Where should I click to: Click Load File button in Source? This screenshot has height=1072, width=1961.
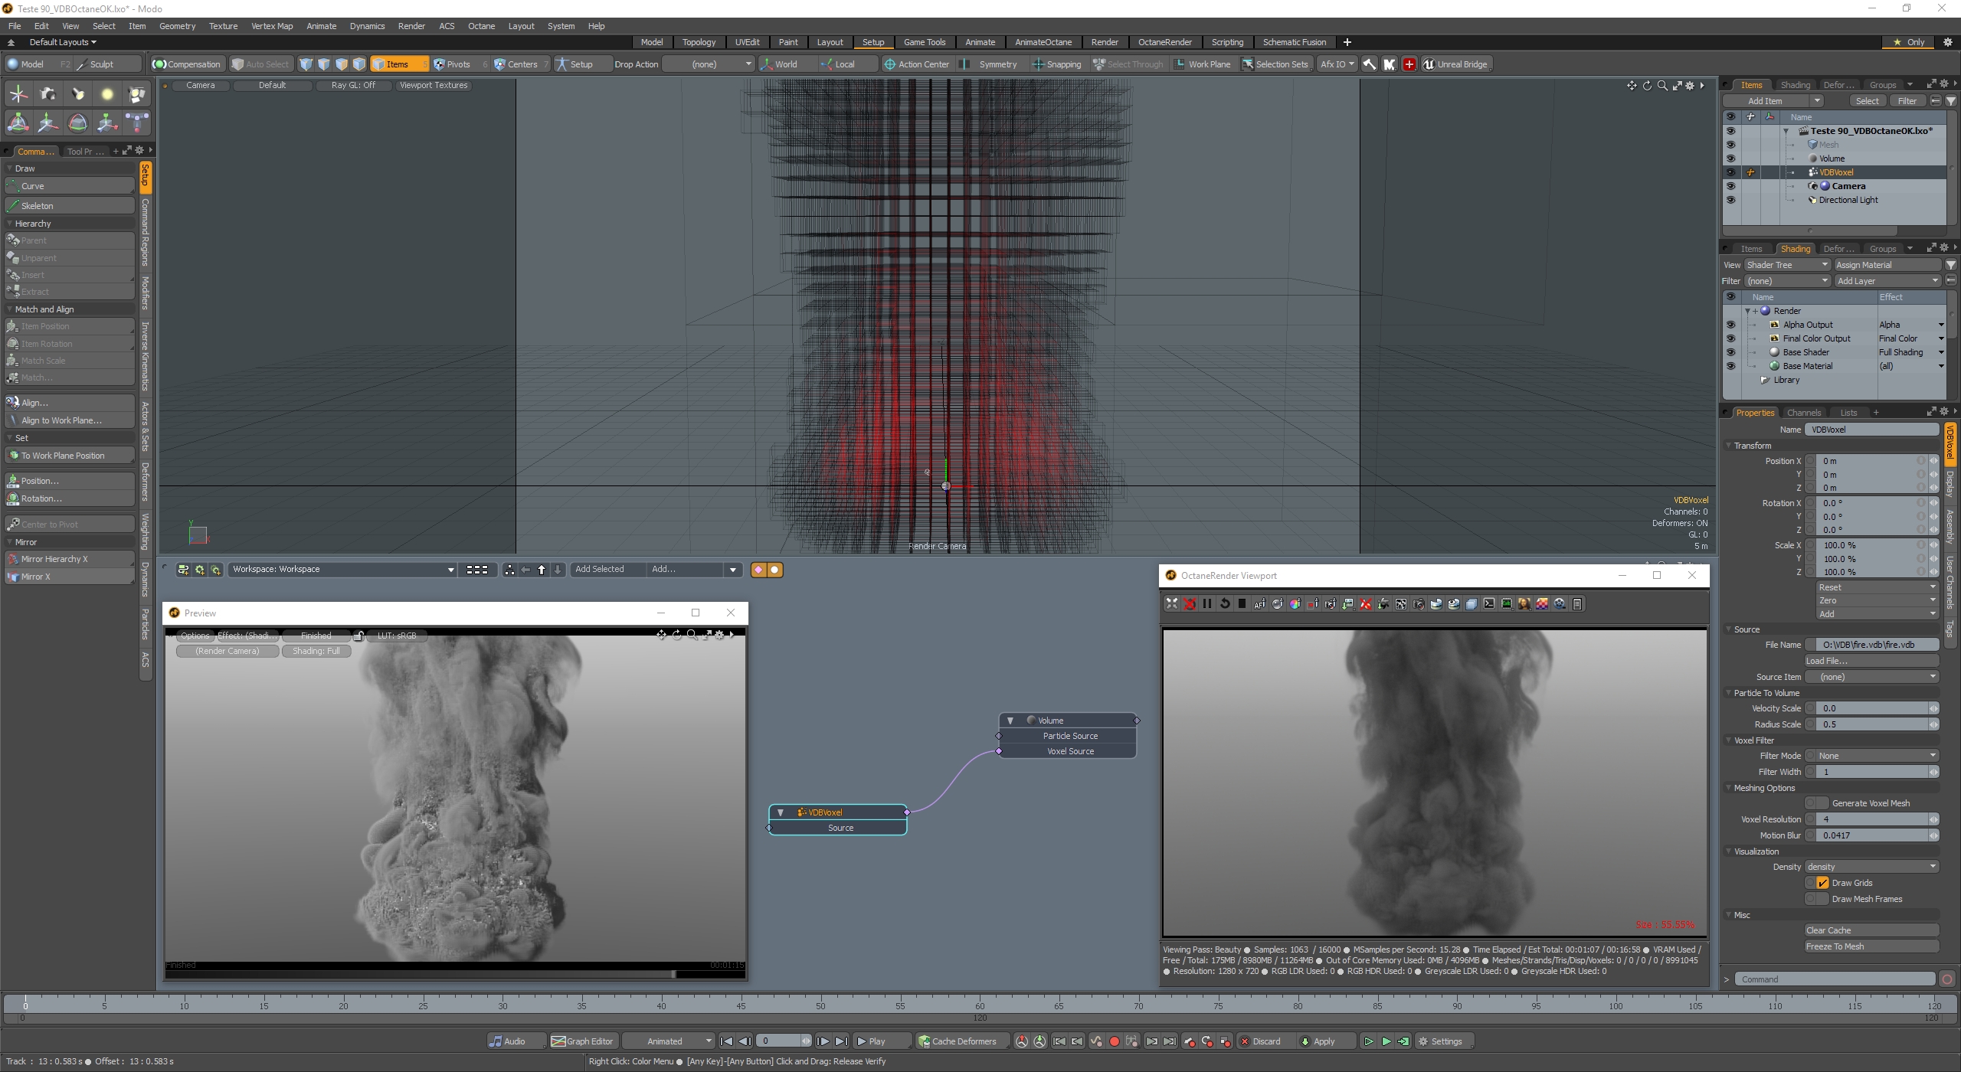[1871, 661]
